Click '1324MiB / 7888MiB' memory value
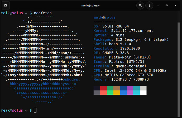The height and width of the screenshot is (118, 182). pos(130,79)
